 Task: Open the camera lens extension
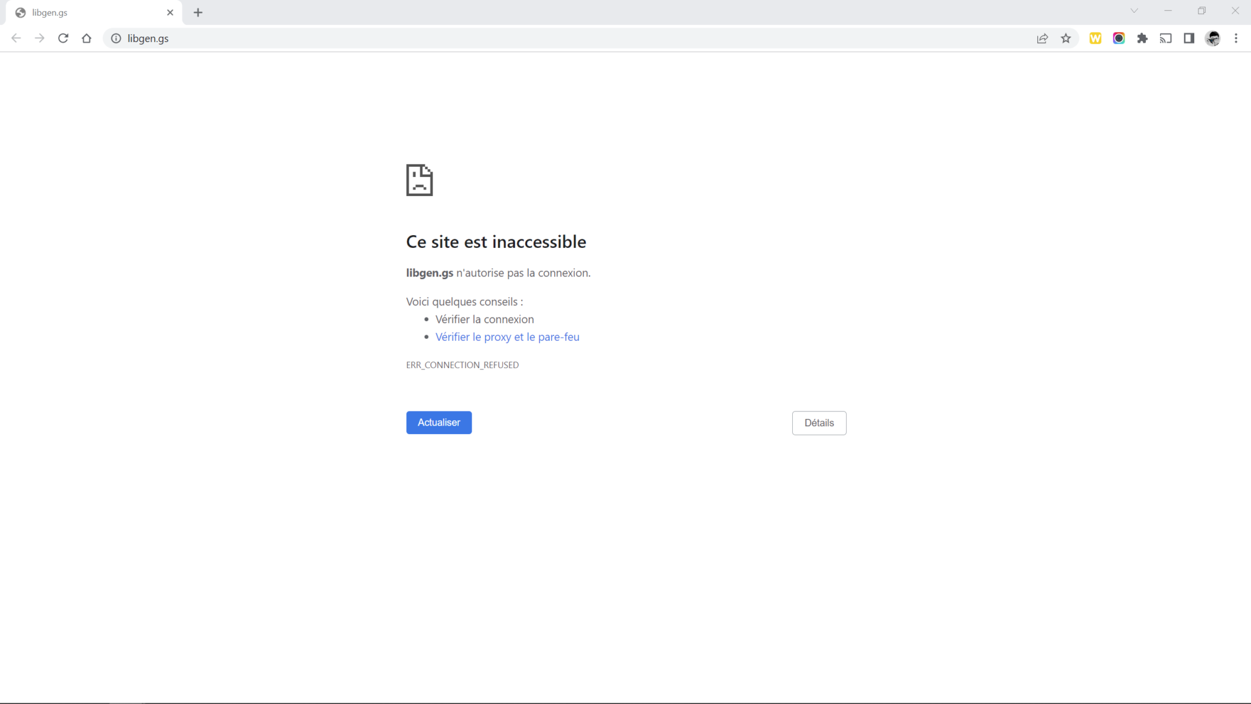[1119, 38]
